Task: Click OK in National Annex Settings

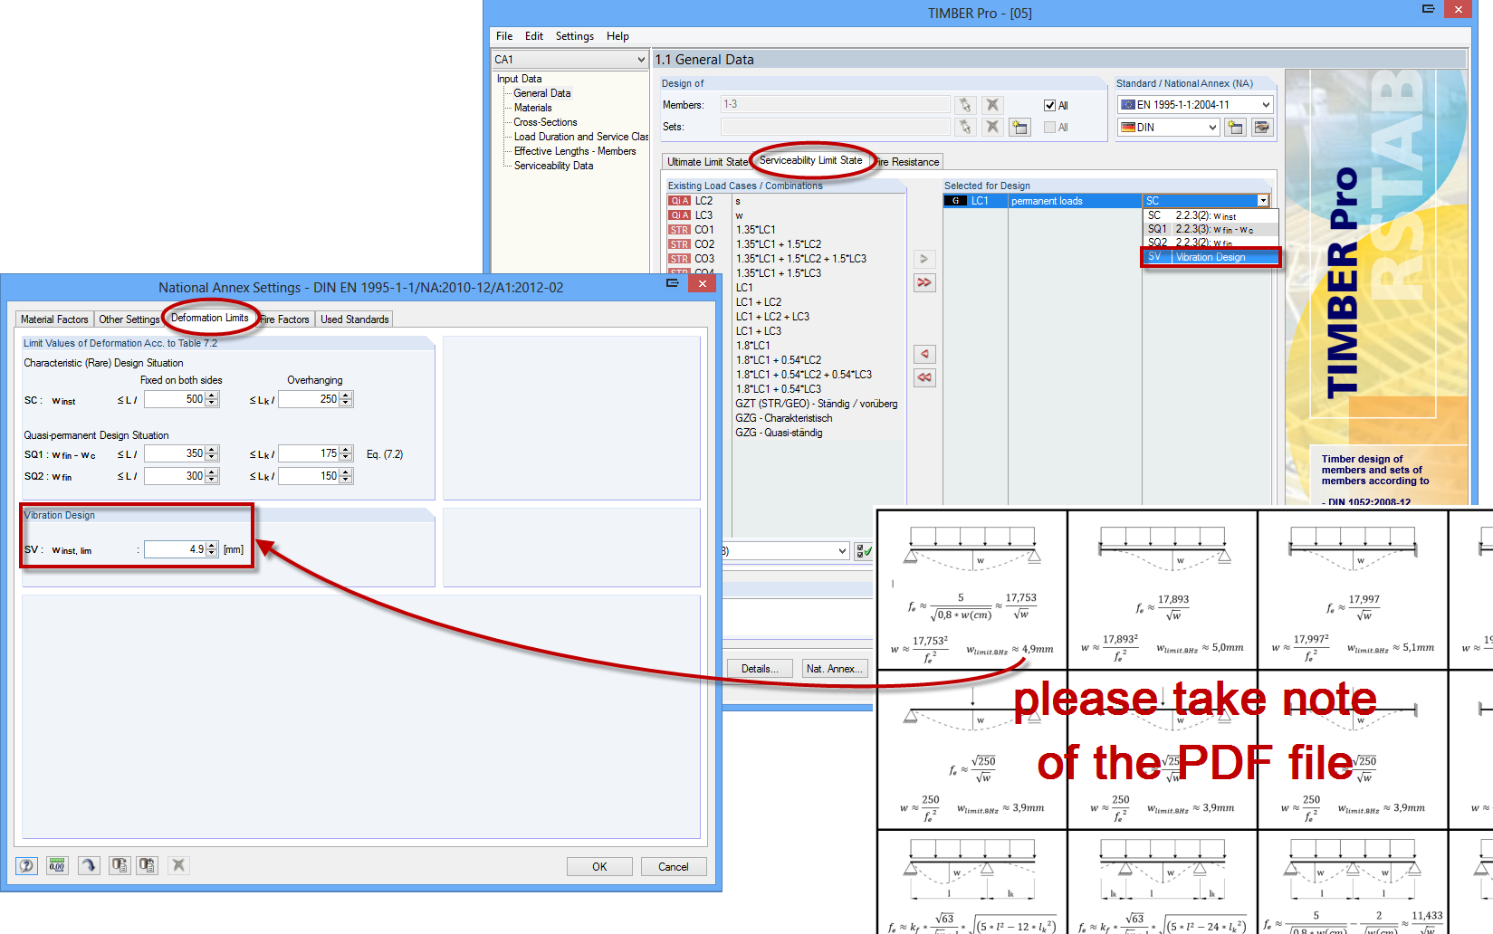Action: (x=599, y=867)
